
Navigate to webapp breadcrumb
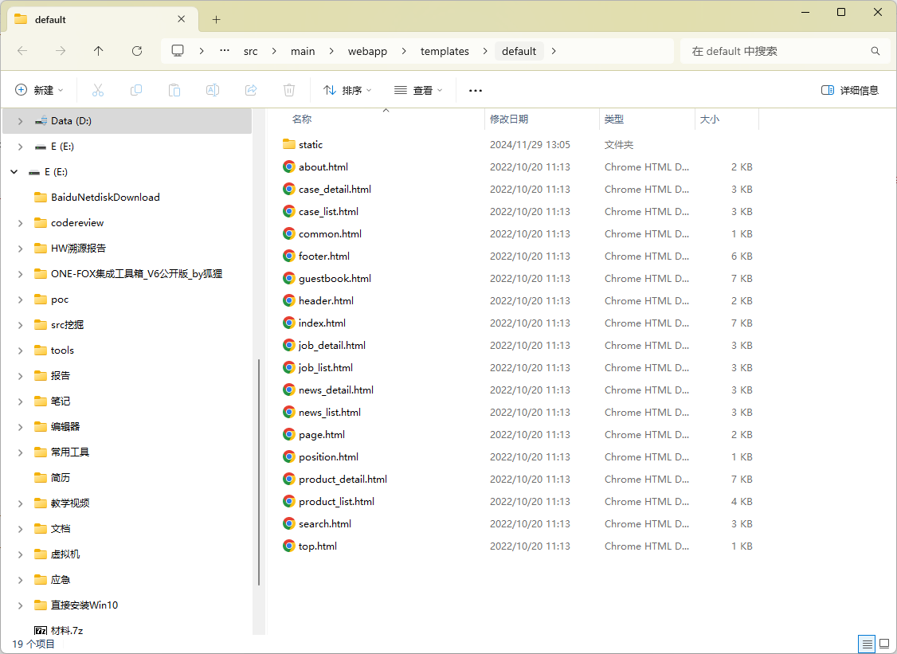coord(367,52)
